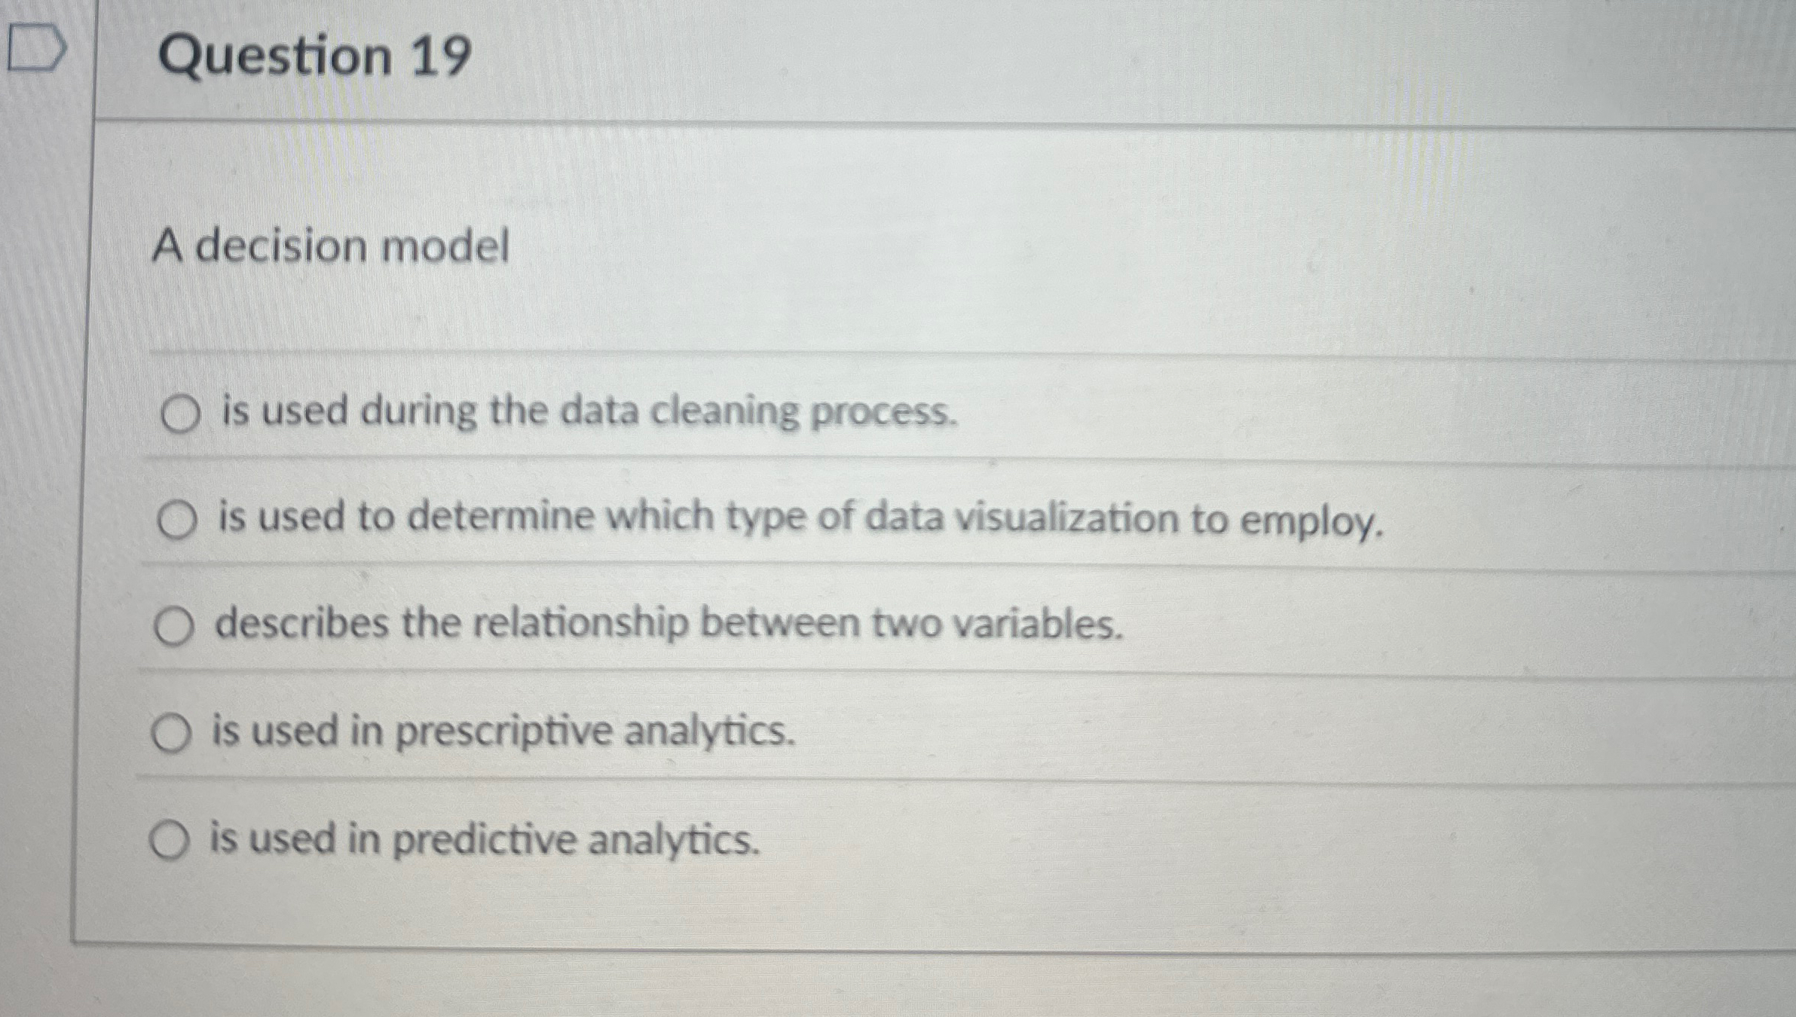Click answer text 'is used during the data cleaning process'
The height and width of the screenshot is (1017, 1796).
tap(587, 414)
